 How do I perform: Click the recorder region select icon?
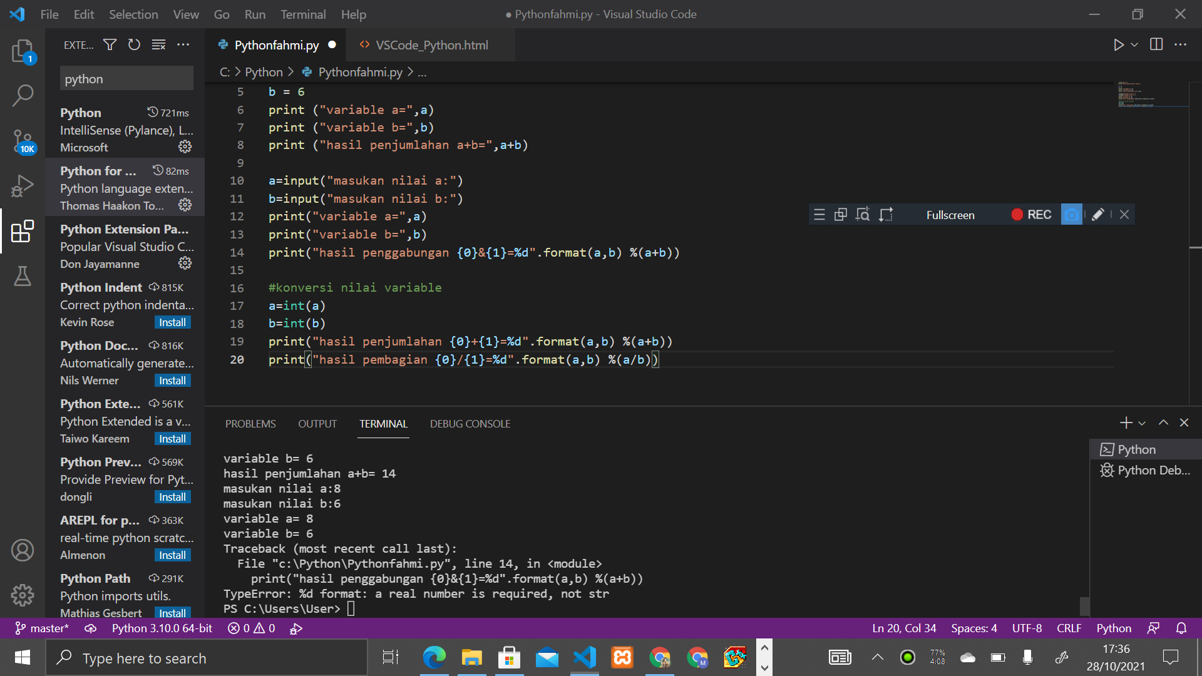[x=885, y=215]
